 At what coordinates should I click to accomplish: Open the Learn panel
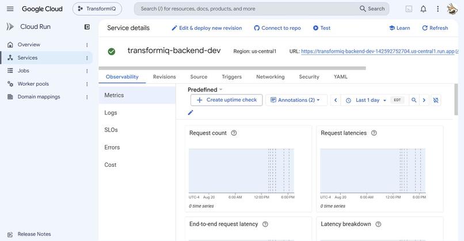400,28
